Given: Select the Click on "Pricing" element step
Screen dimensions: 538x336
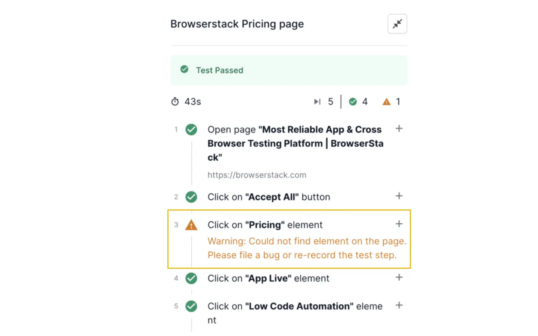Looking at the screenshot, I should 265,225.
